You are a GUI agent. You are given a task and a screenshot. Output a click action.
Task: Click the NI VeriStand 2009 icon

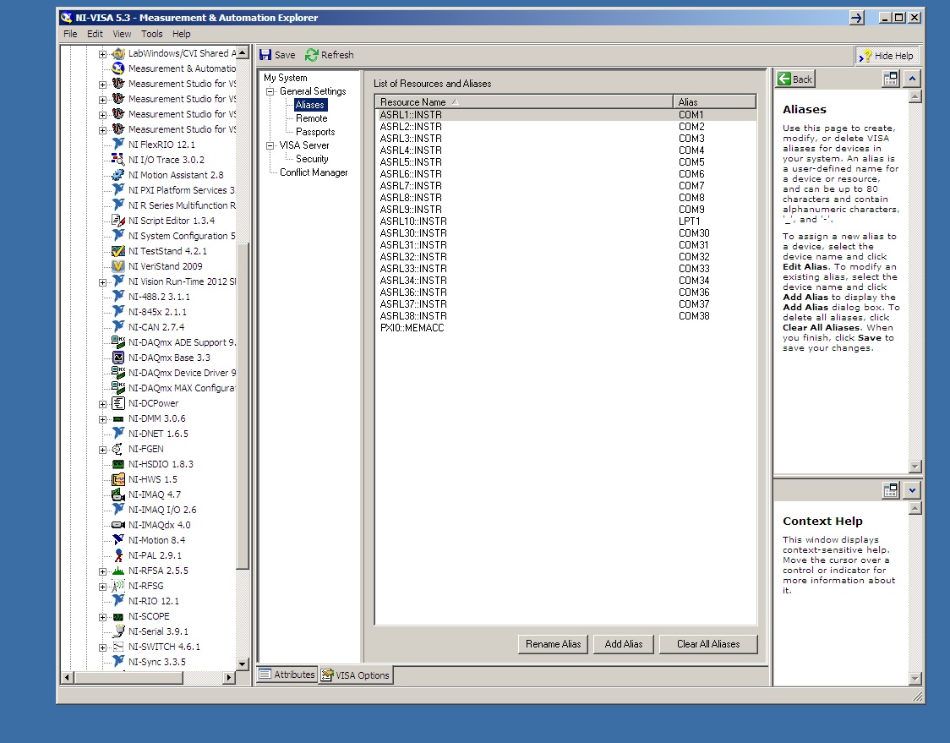click(x=118, y=266)
